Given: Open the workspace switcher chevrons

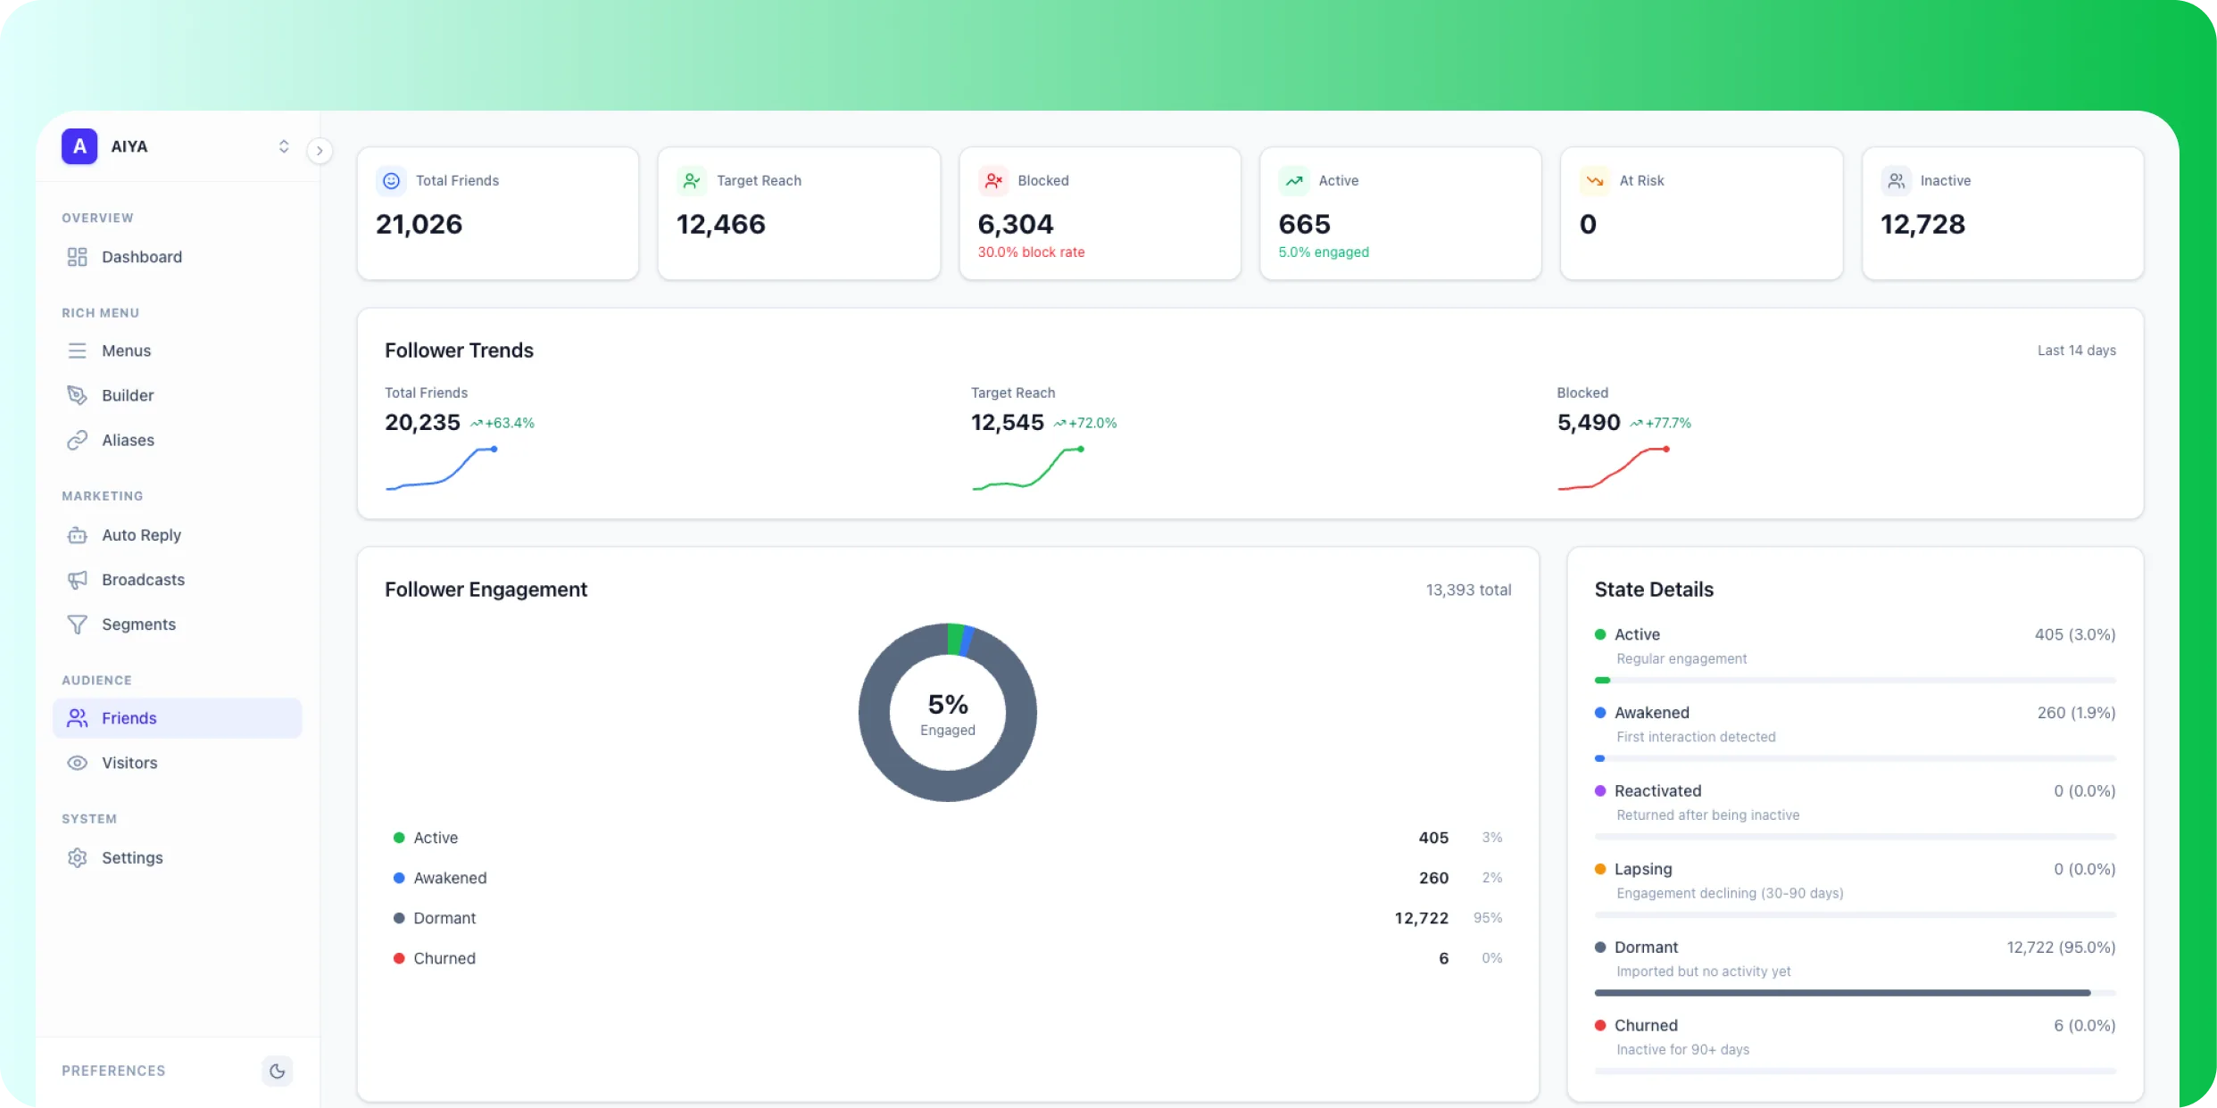Looking at the screenshot, I should (x=284, y=146).
